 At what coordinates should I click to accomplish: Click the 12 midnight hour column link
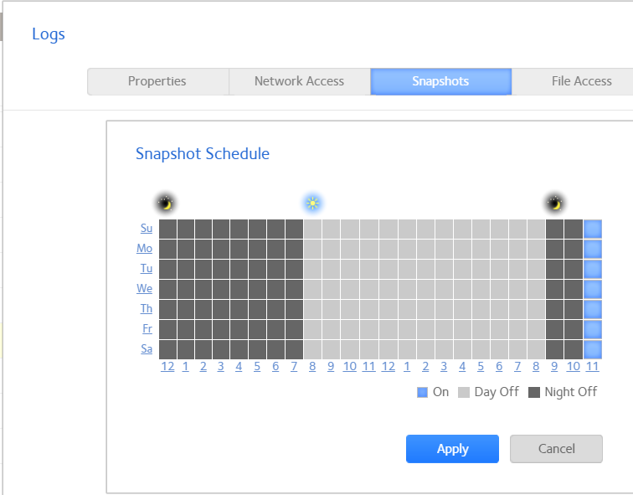tap(167, 367)
